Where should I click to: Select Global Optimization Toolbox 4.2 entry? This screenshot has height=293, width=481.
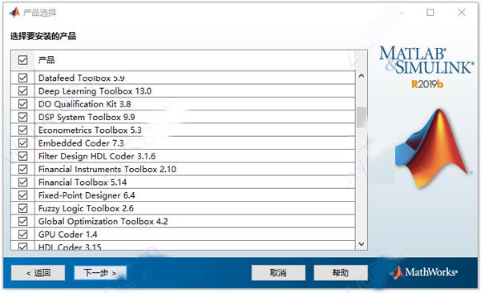(183, 221)
